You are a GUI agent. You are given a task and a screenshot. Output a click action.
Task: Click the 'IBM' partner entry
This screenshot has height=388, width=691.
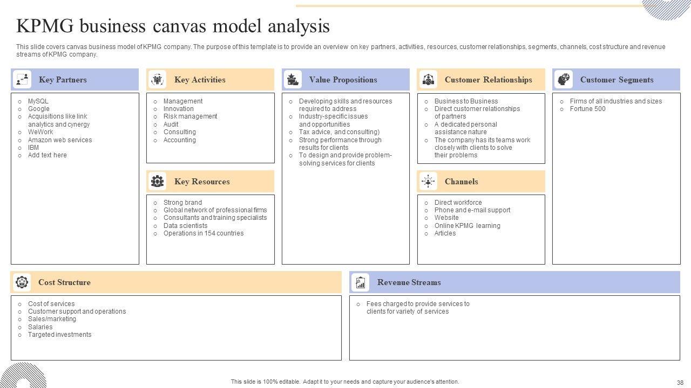point(33,148)
